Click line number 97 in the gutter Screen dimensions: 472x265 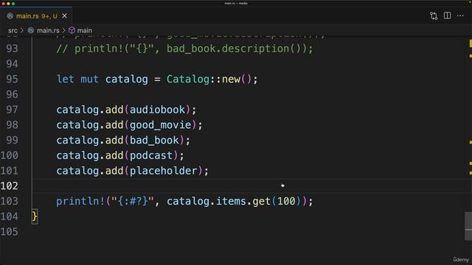[12, 110]
